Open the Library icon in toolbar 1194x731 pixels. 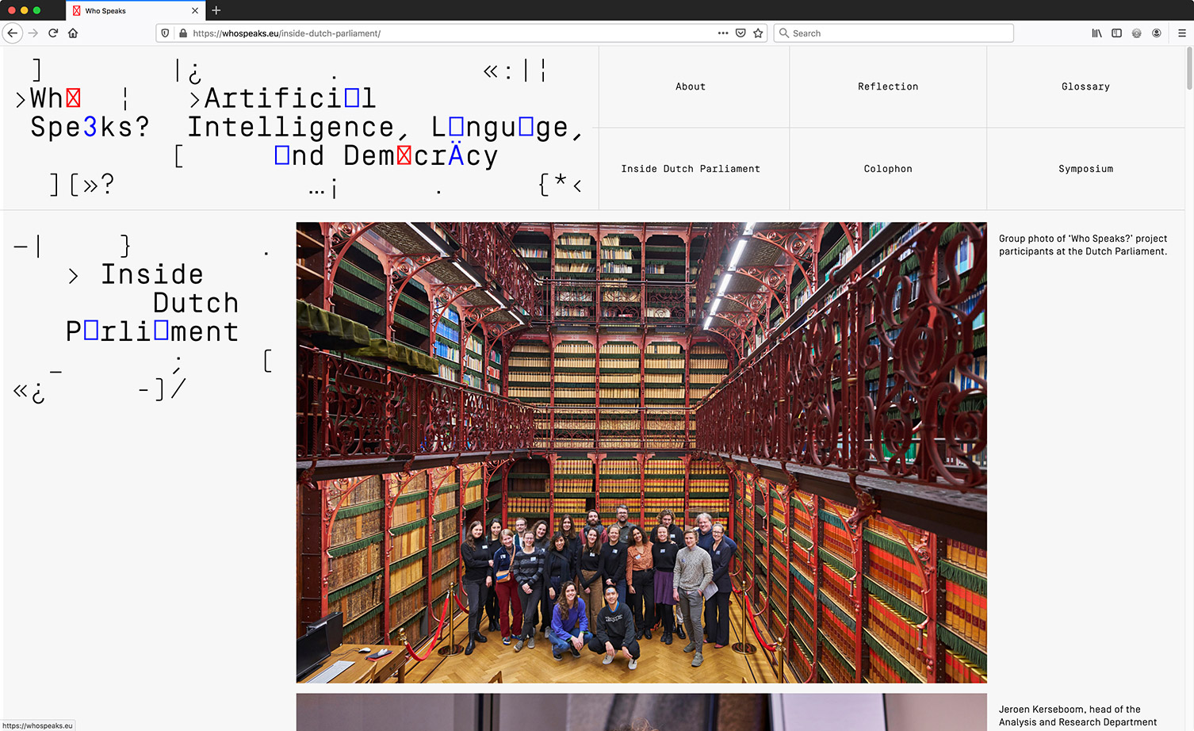(x=1096, y=33)
